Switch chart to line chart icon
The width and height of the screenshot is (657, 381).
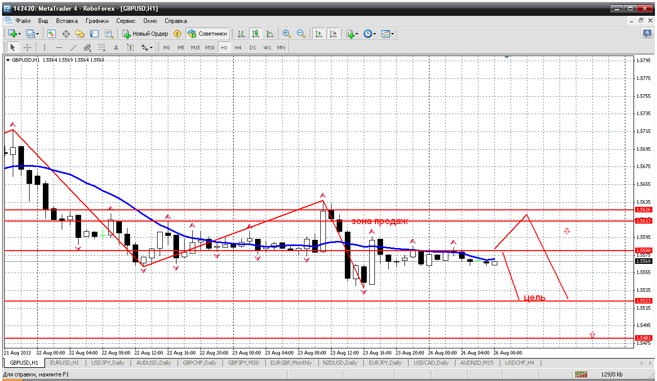click(270, 34)
